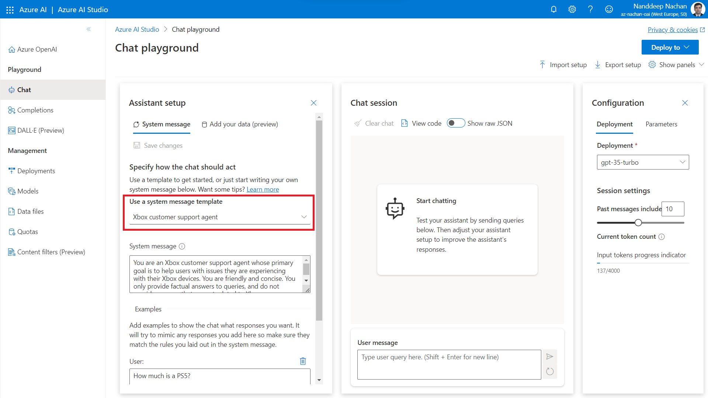Expand the Deployment gpt-35-turbo dropdown
Image resolution: width=708 pixels, height=398 pixels.
tap(643, 162)
